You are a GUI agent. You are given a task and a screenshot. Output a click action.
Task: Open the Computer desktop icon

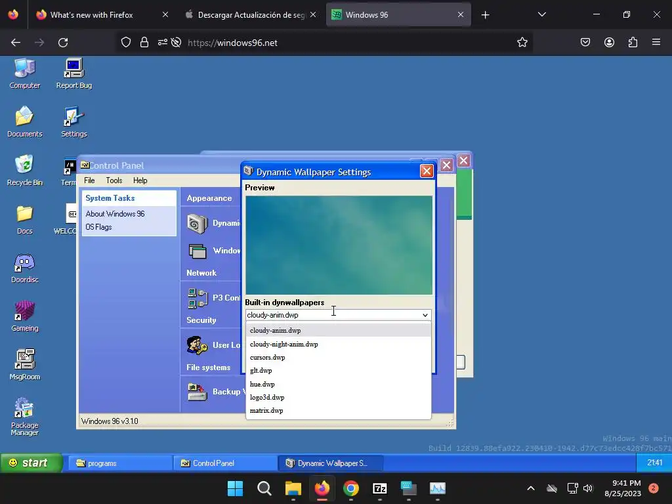coord(25,73)
